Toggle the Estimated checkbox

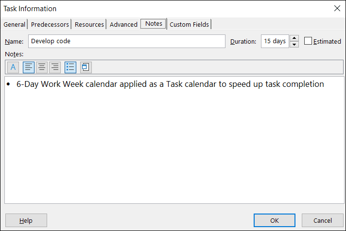click(x=308, y=41)
